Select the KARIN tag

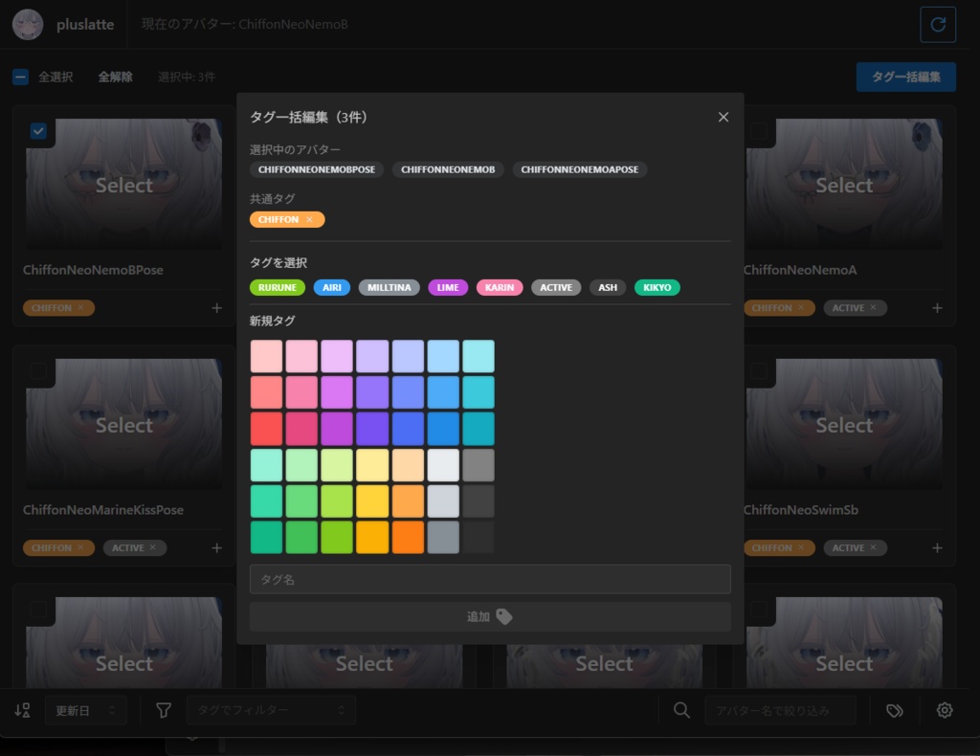(500, 287)
